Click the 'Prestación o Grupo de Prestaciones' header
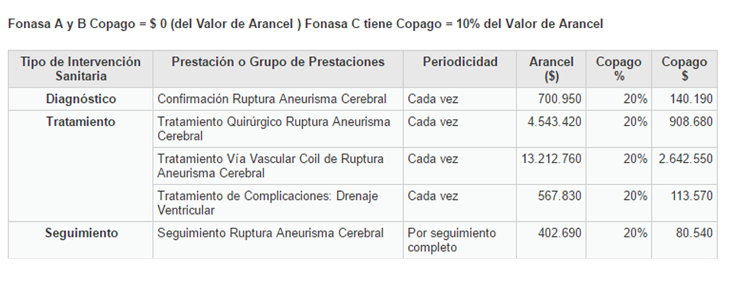The image size is (744, 281). click(278, 62)
